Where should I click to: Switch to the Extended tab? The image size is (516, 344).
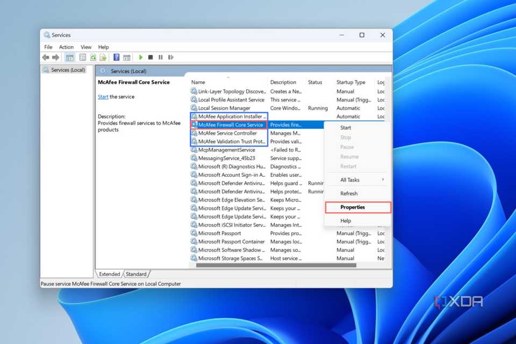[109, 274]
